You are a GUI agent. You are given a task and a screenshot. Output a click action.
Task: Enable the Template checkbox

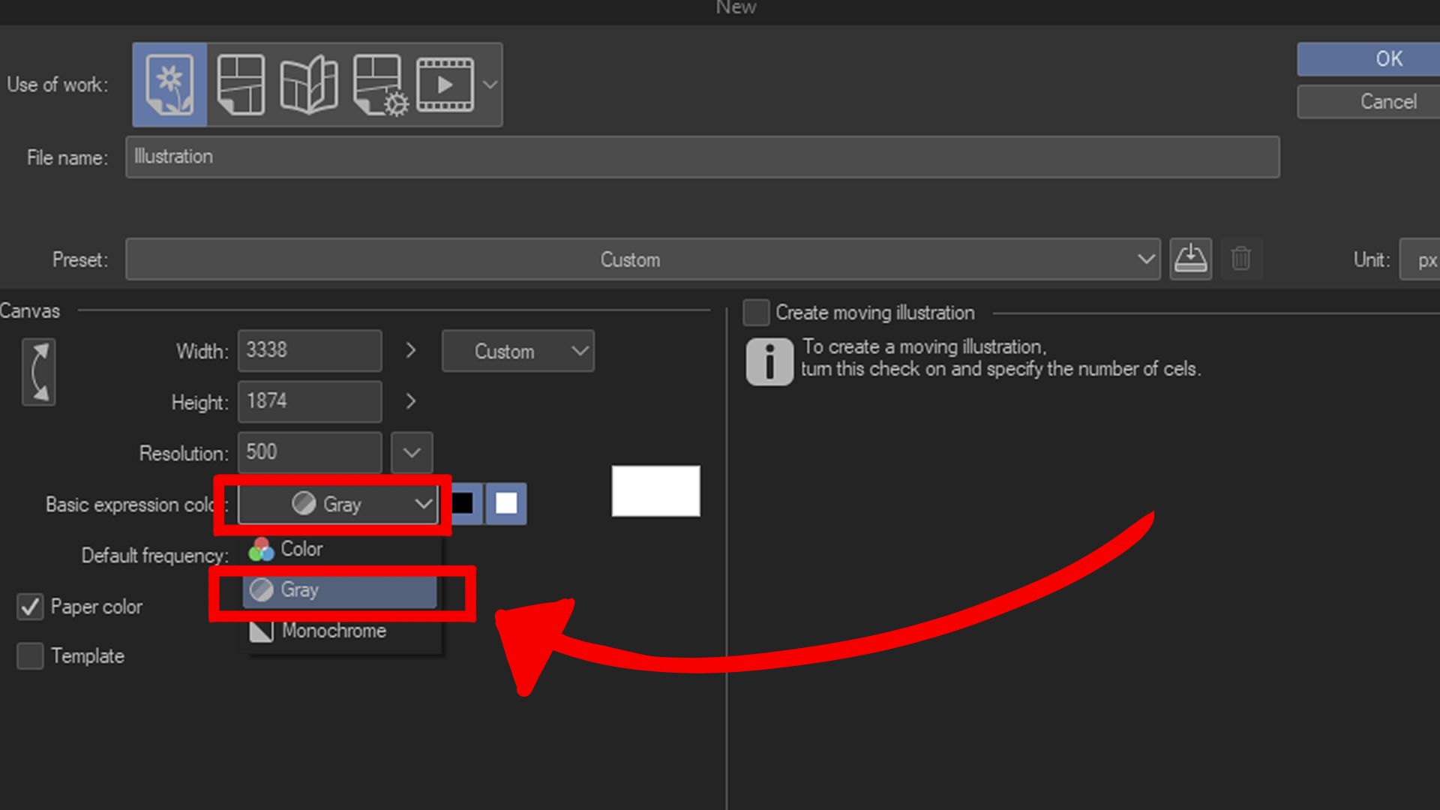coord(30,656)
